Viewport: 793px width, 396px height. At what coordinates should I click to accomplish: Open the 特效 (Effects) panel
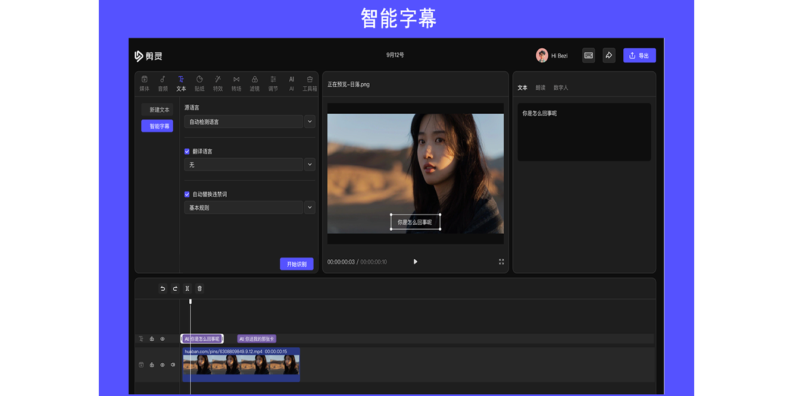(x=217, y=82)
